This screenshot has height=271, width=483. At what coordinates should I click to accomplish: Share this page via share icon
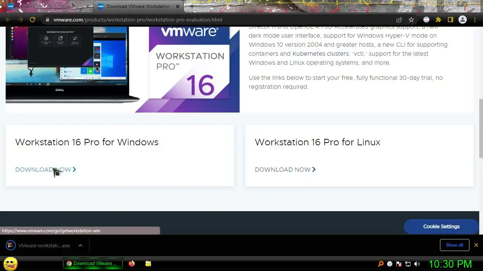(x=399, y=20)
